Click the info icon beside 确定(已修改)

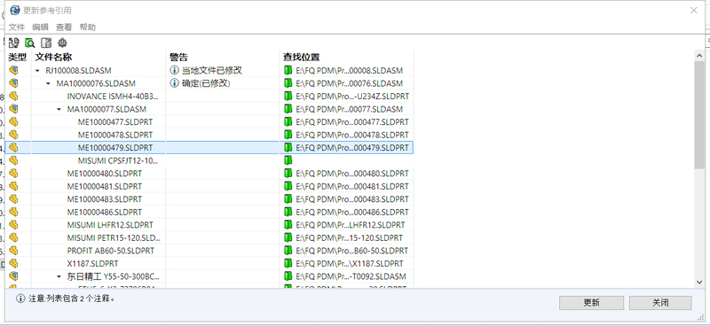174,83
